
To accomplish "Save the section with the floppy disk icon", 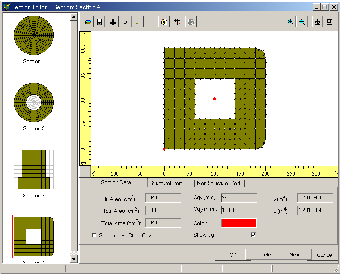I will (100, 22).
